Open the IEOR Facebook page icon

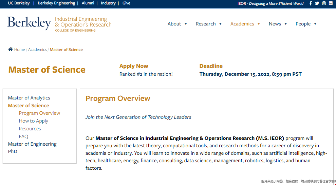pyautogui.click(x=311, y=3)
